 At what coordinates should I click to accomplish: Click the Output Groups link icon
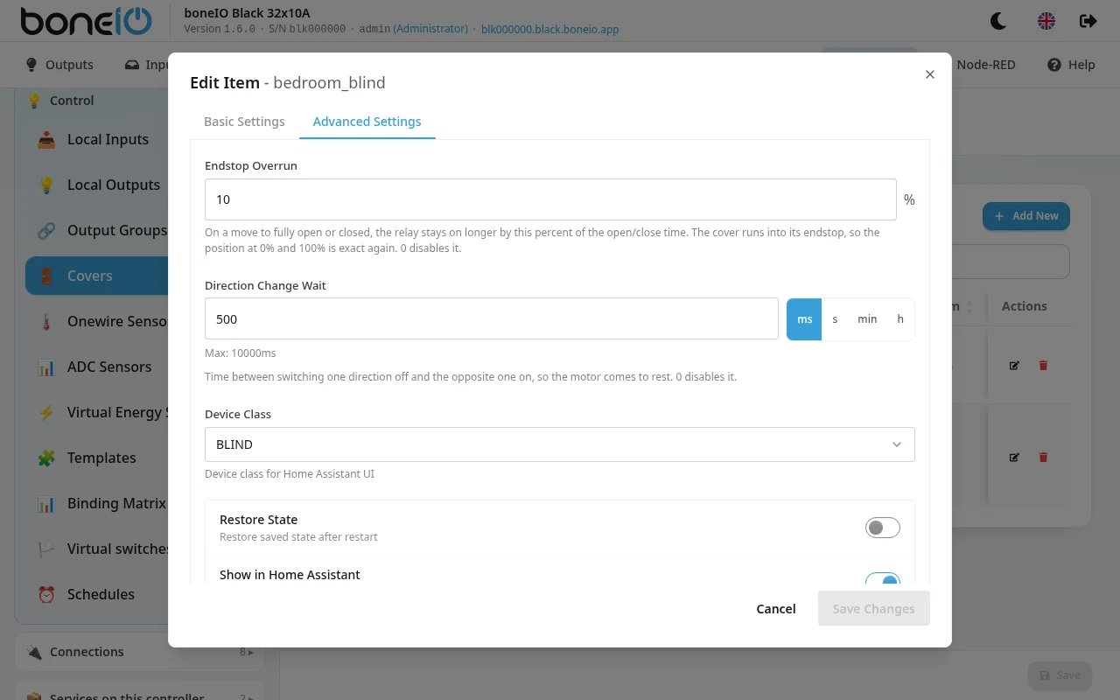[x=46, y=230]
